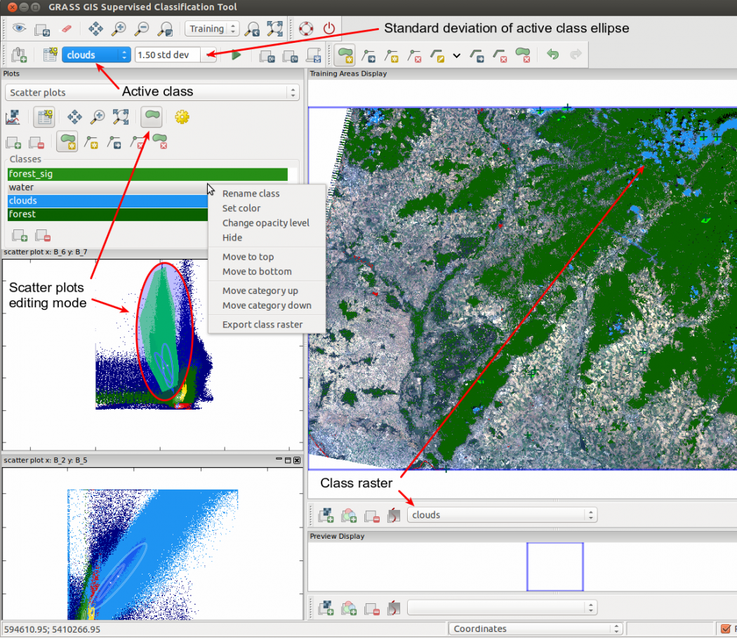
Task: Choose Rename class from the context menu
Action: pos(251,194)
